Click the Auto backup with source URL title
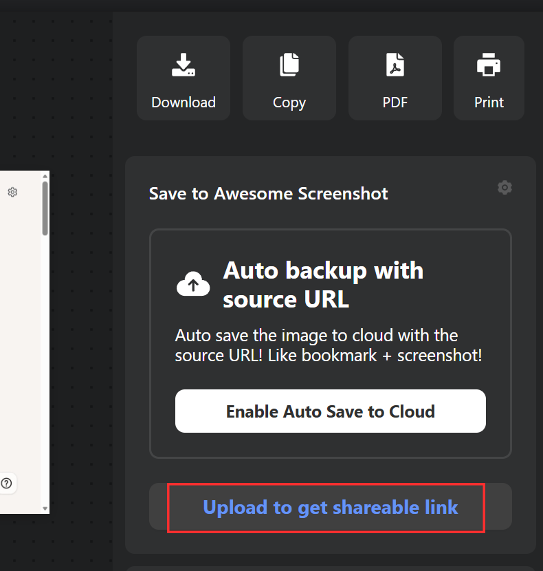 pyautogui.click(x=323, y=285)
